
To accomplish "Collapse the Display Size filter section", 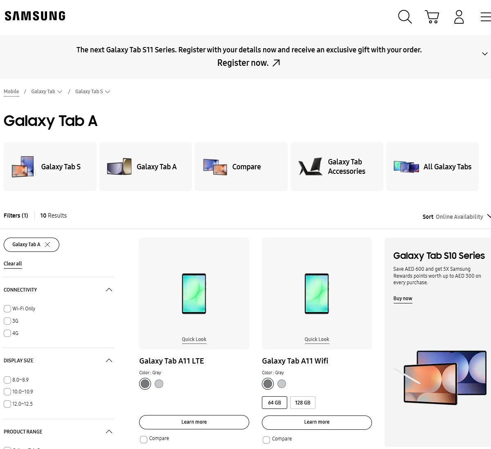I will (x=109, y=361).
